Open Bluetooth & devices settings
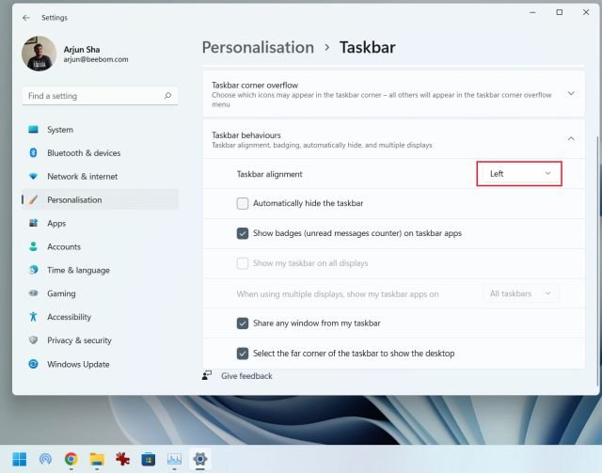The width and height of the screenshot is (602, 473). (x=84, y=153)
